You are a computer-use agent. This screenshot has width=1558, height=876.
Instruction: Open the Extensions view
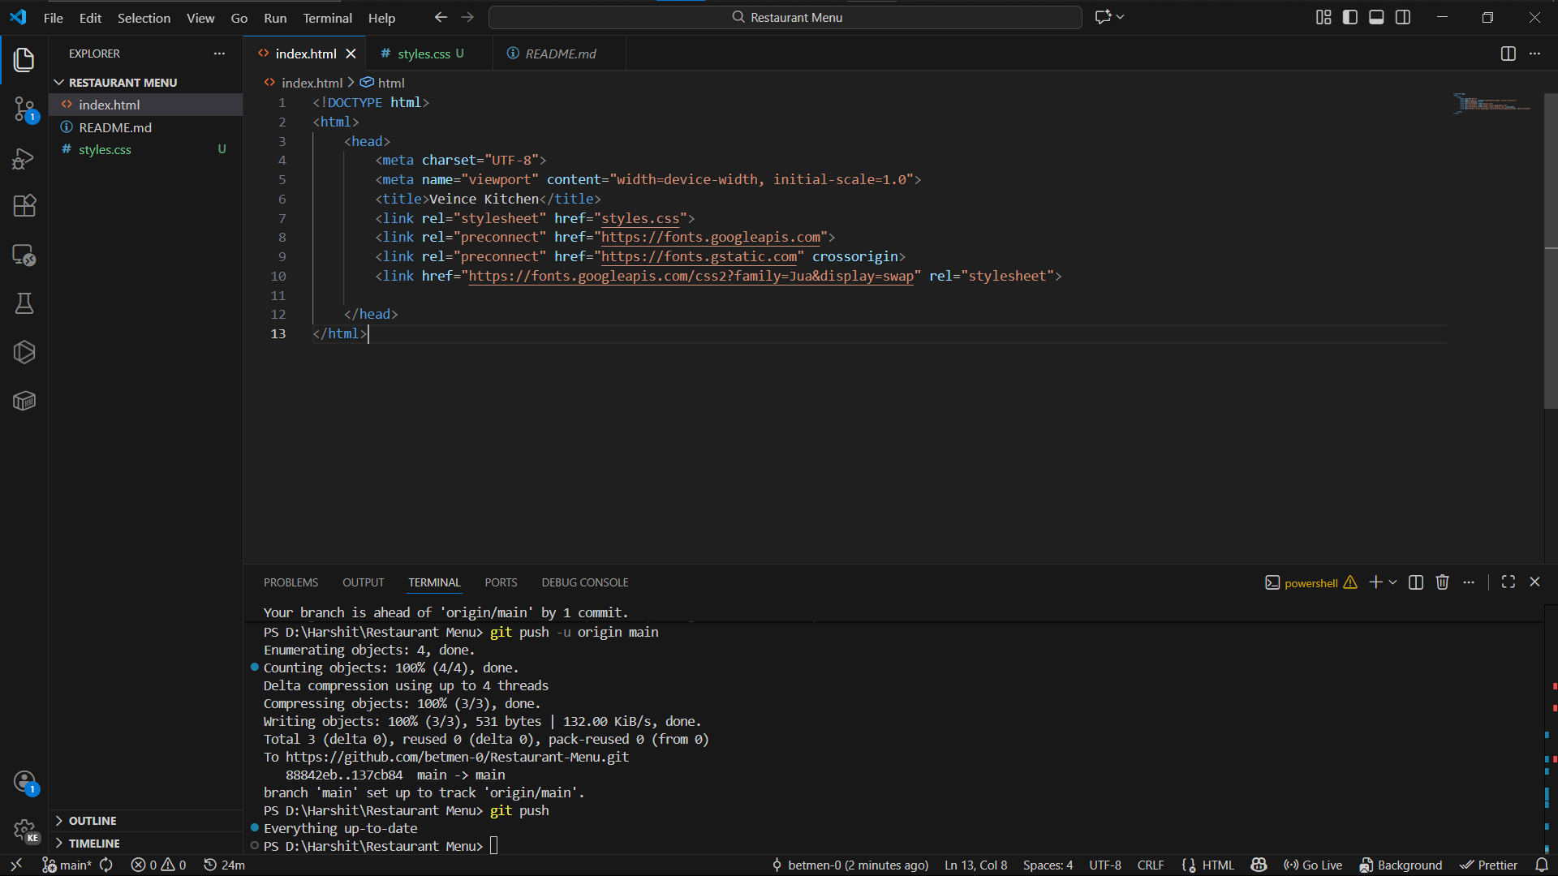[24, 206]
